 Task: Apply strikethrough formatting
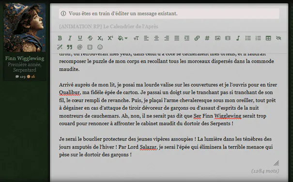(x=90, y=38)
